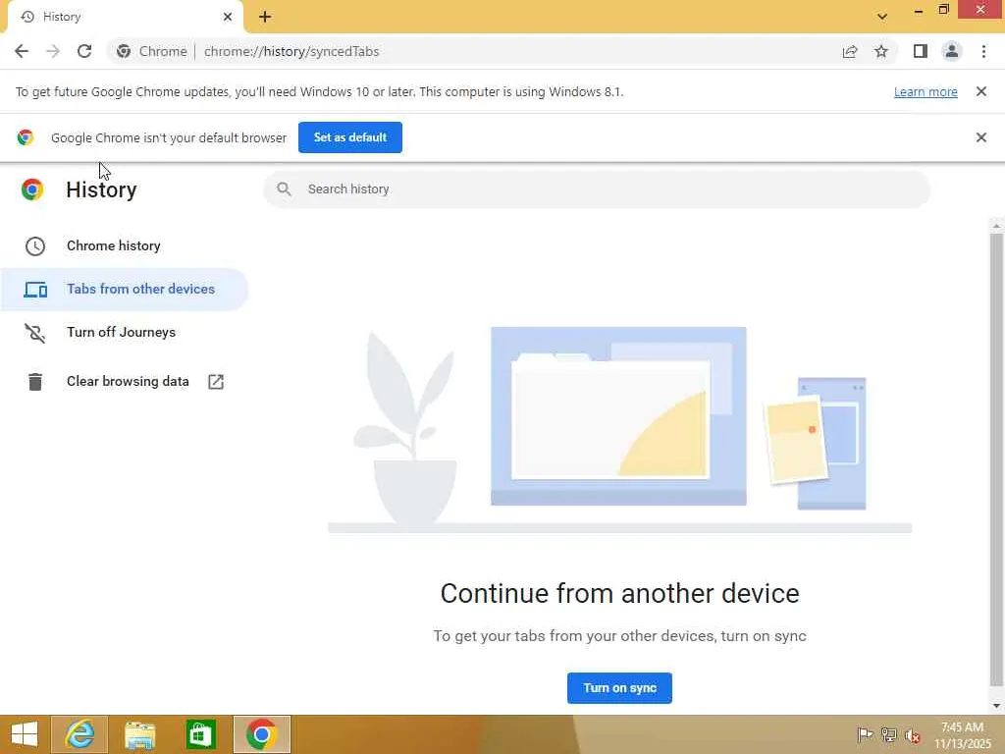This screenshot has height=754, width=1005.
Task: Click the vertical scrollbar thumb
Action: click(996, 459)
